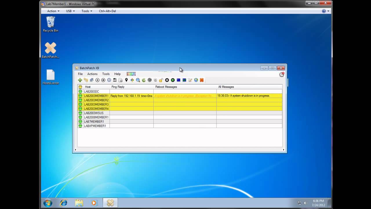Click the '18:36:03> A system shutdown' message cell
This screenshot has height=209, width=371.
click(x=249, y=96)
